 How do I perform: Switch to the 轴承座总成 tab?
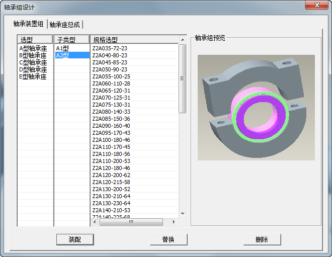click(x=65, y=24)
